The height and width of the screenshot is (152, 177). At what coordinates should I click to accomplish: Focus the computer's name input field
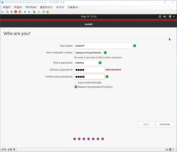click(88, 53)
